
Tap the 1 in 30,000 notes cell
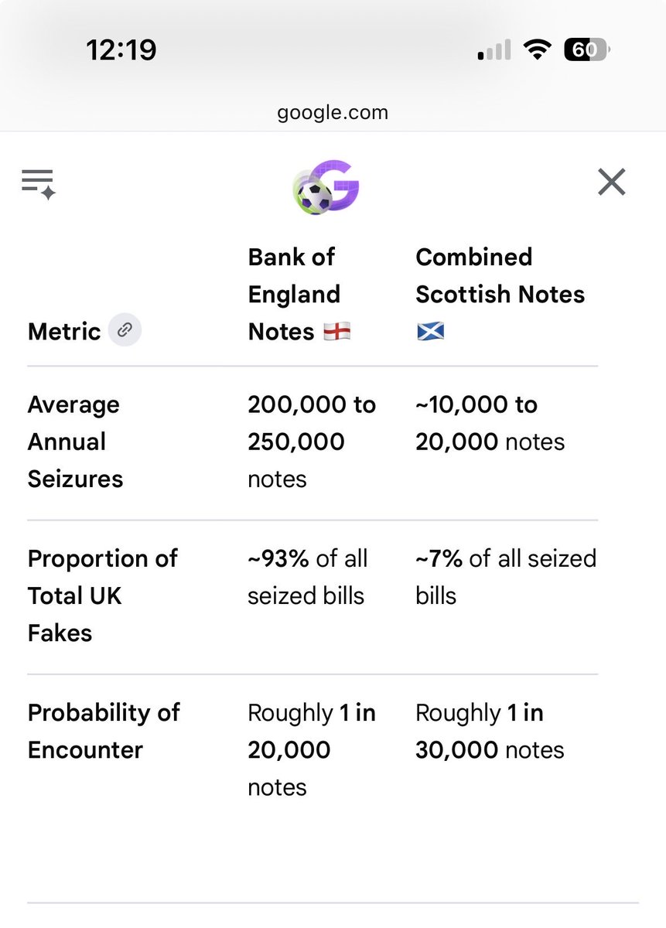click(x=490, y=731)
